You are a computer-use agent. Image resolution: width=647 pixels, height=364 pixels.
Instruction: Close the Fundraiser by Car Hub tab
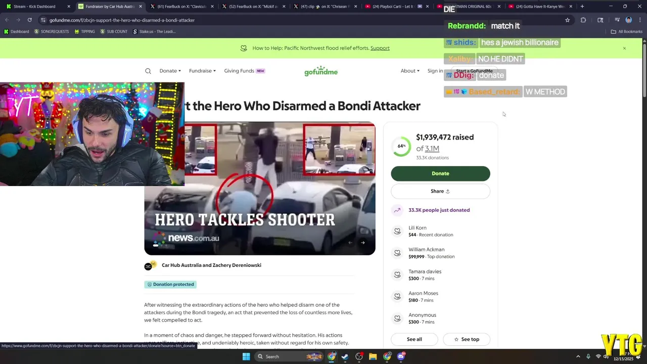[x=141, y=7]
